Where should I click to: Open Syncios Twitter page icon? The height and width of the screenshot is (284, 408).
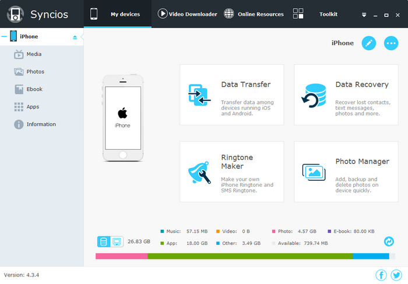point(396,275)
